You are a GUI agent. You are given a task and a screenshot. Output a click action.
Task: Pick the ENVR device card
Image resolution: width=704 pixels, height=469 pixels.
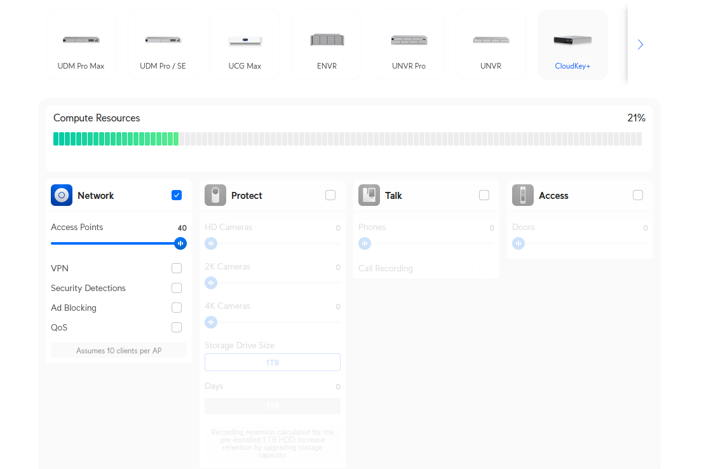[x=327, y=45]
